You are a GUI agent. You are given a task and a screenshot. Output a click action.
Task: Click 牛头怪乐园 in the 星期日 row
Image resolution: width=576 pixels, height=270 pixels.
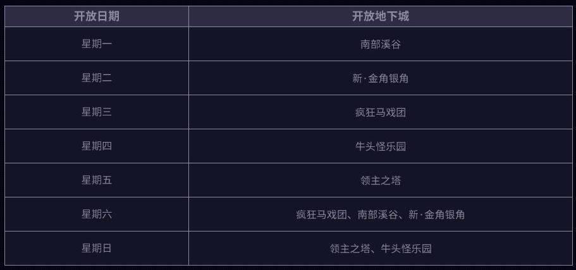point(406,249)
